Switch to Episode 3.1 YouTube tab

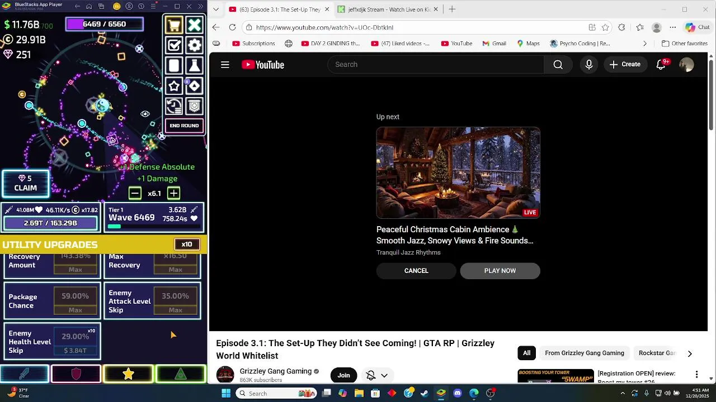pos(279,9)
